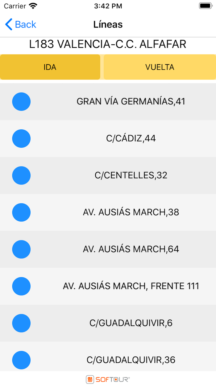Tap the stop icon beside C/CENTELLES,32

click(21, 175)
